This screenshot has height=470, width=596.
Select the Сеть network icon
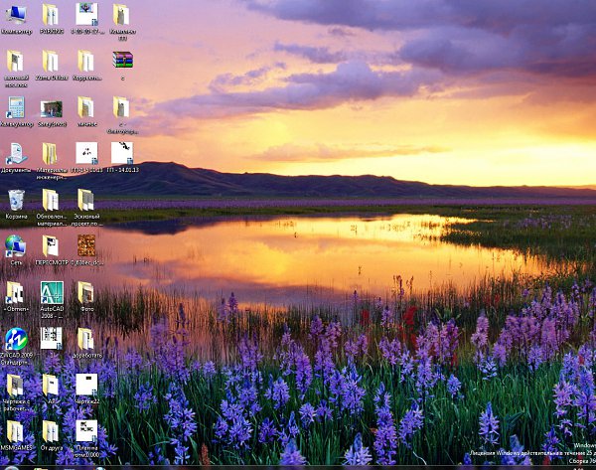pos(15,246)
